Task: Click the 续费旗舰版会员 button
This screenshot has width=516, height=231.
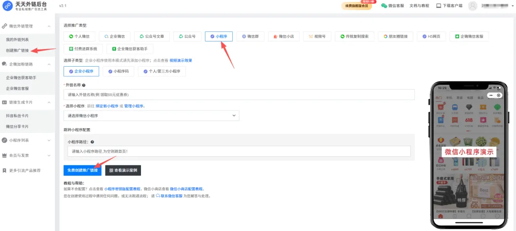Action: (x=357, y=6)
